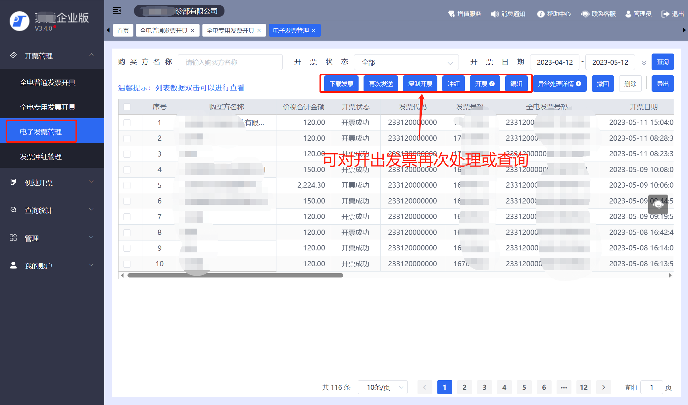The width and height of the screenshot is (688, 405).
Task: Go to the previous page arrow in pagination
Action: 425,387
